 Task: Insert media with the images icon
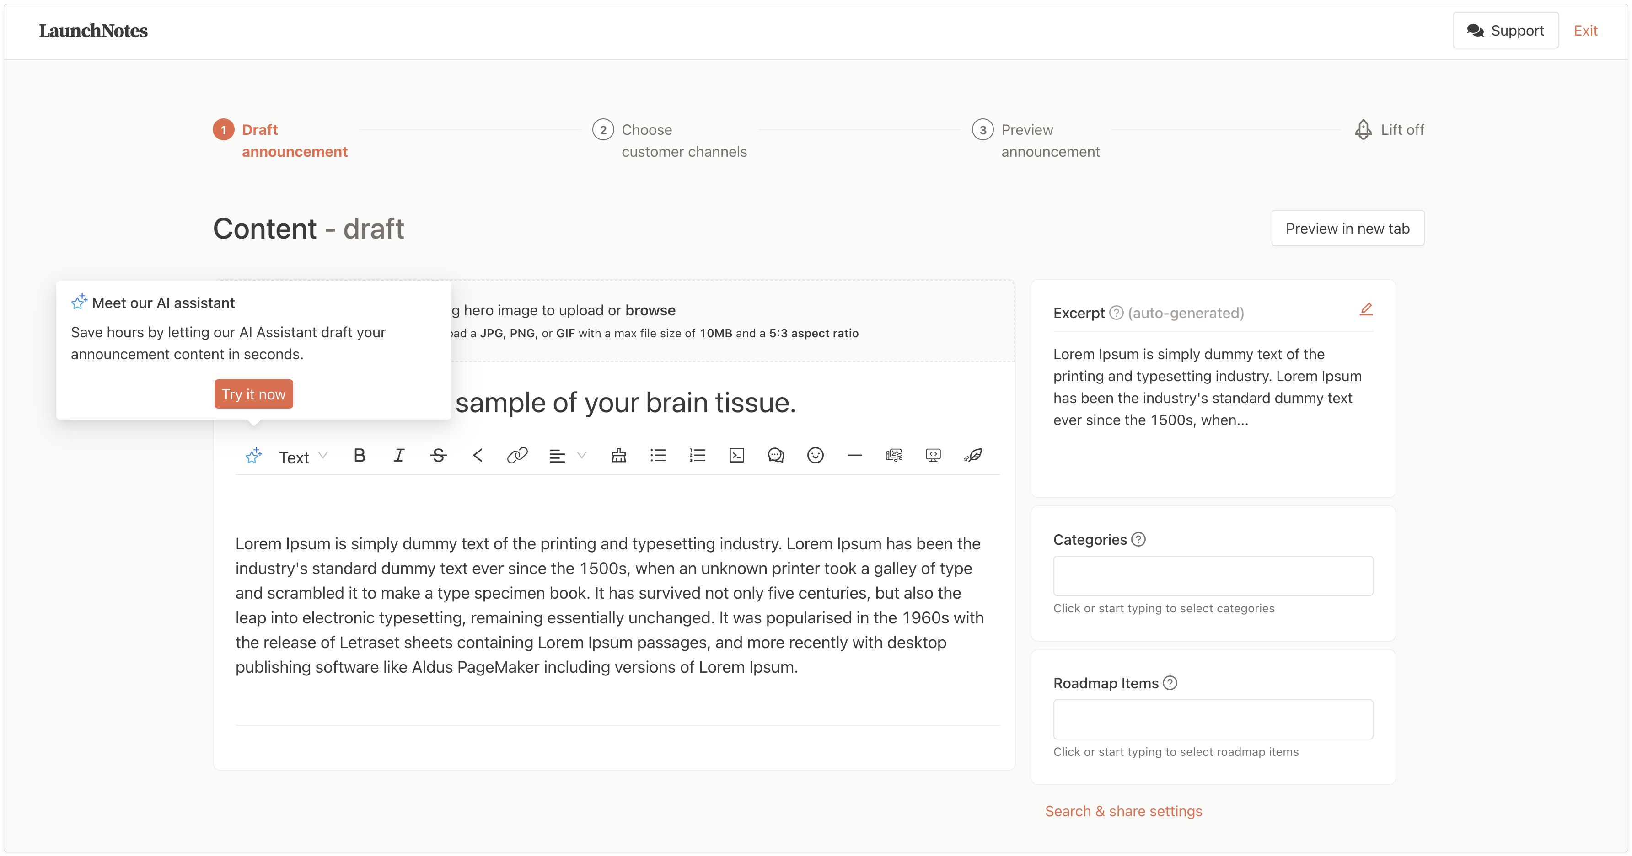coord(894,455)
